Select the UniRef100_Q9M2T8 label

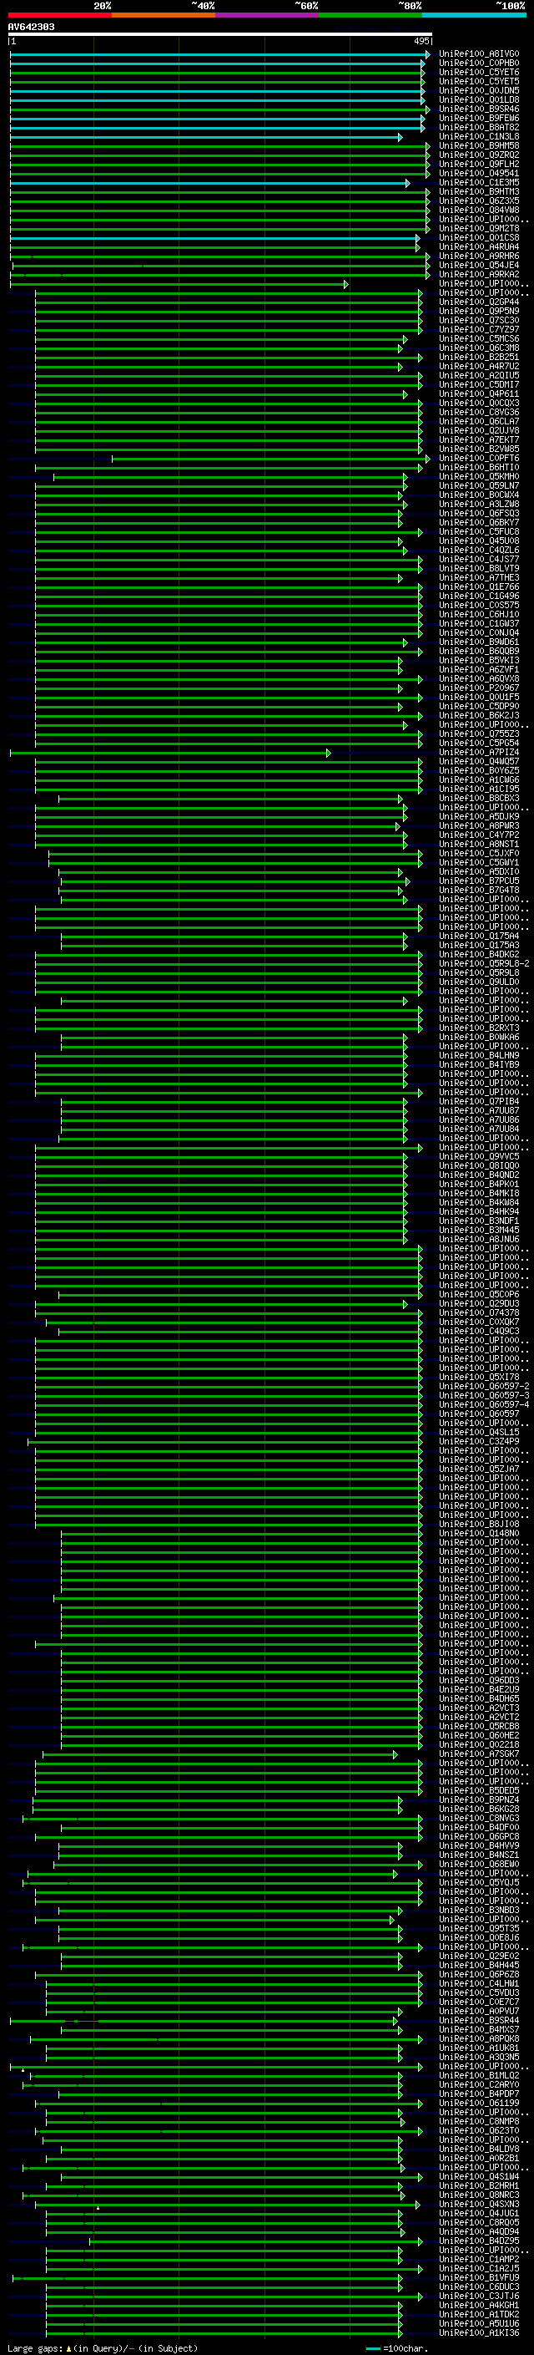(x=479, y=229)
